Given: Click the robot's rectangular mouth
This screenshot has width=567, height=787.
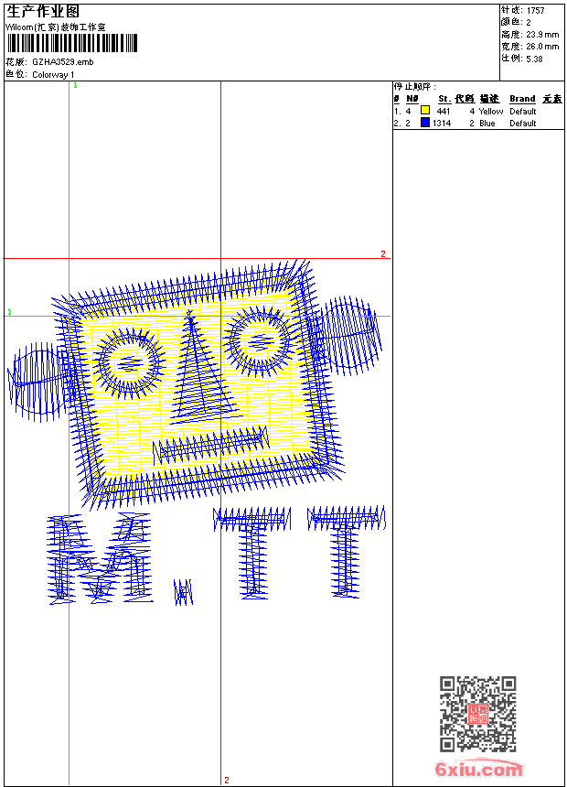Looking at the screenshot, I should pos(210,446).
